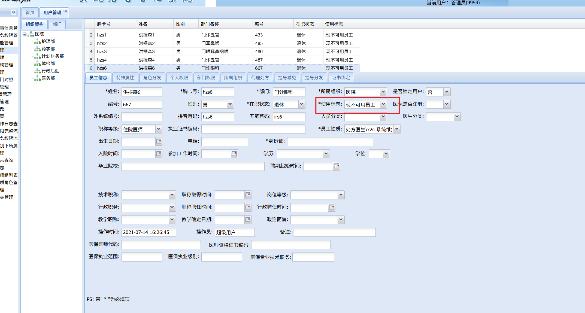
Task: Select the hzs3 employee row
Action: [x=102, y=51]
